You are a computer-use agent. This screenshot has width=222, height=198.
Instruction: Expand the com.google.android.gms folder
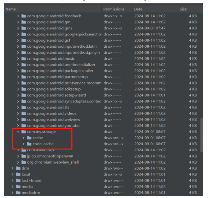coord(18,28)
